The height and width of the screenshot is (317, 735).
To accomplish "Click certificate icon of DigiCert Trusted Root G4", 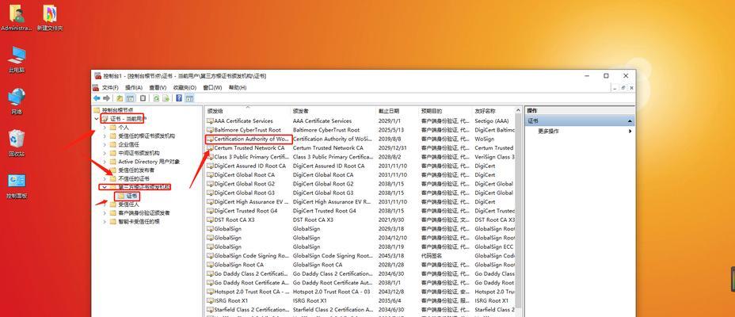I will coord(210,211).
